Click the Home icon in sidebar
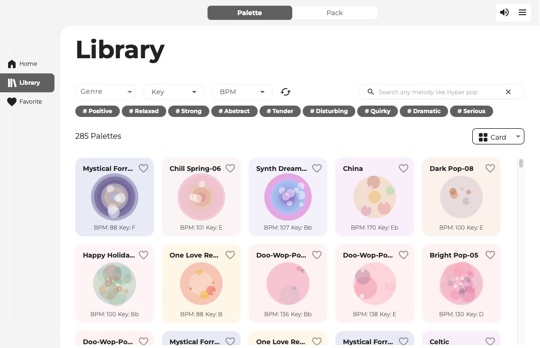The width and height of the screenshot is (540, 348). point(12,64)
